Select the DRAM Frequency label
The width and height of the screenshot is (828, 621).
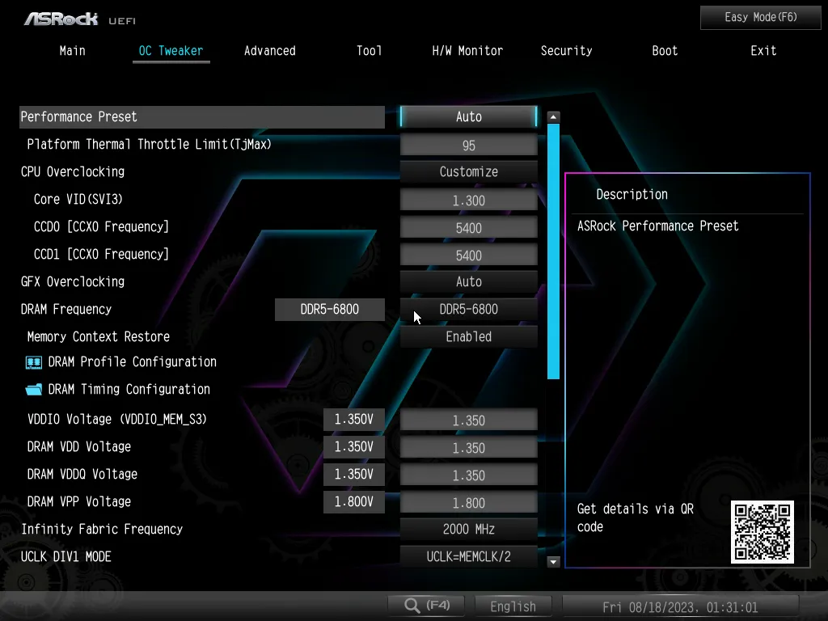[66, 309]
